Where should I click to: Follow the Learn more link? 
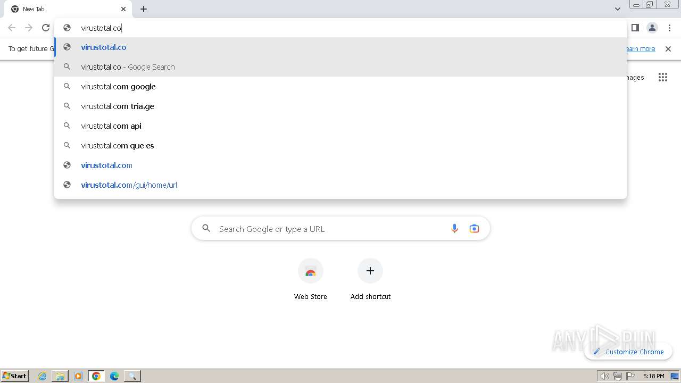point(641,49)
